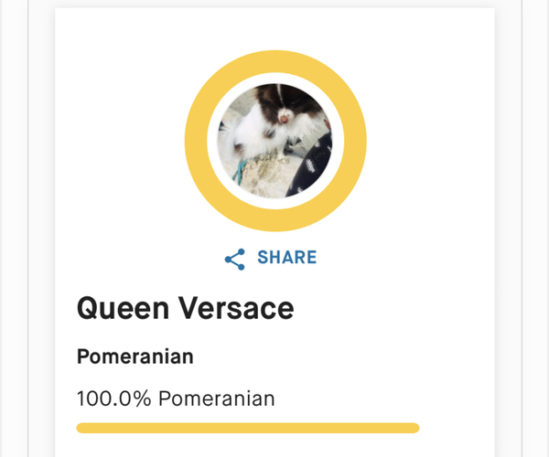Click the left start of the yellow bar
Viewport: 549px width, 457px height.
(81, 428)
